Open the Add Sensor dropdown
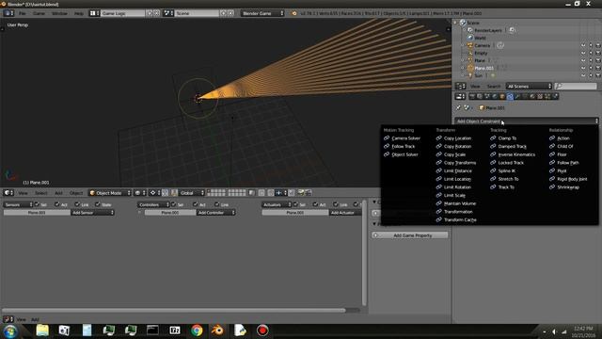Image resolution: width=602 pixels, height=339 pixels. point(92,213)
